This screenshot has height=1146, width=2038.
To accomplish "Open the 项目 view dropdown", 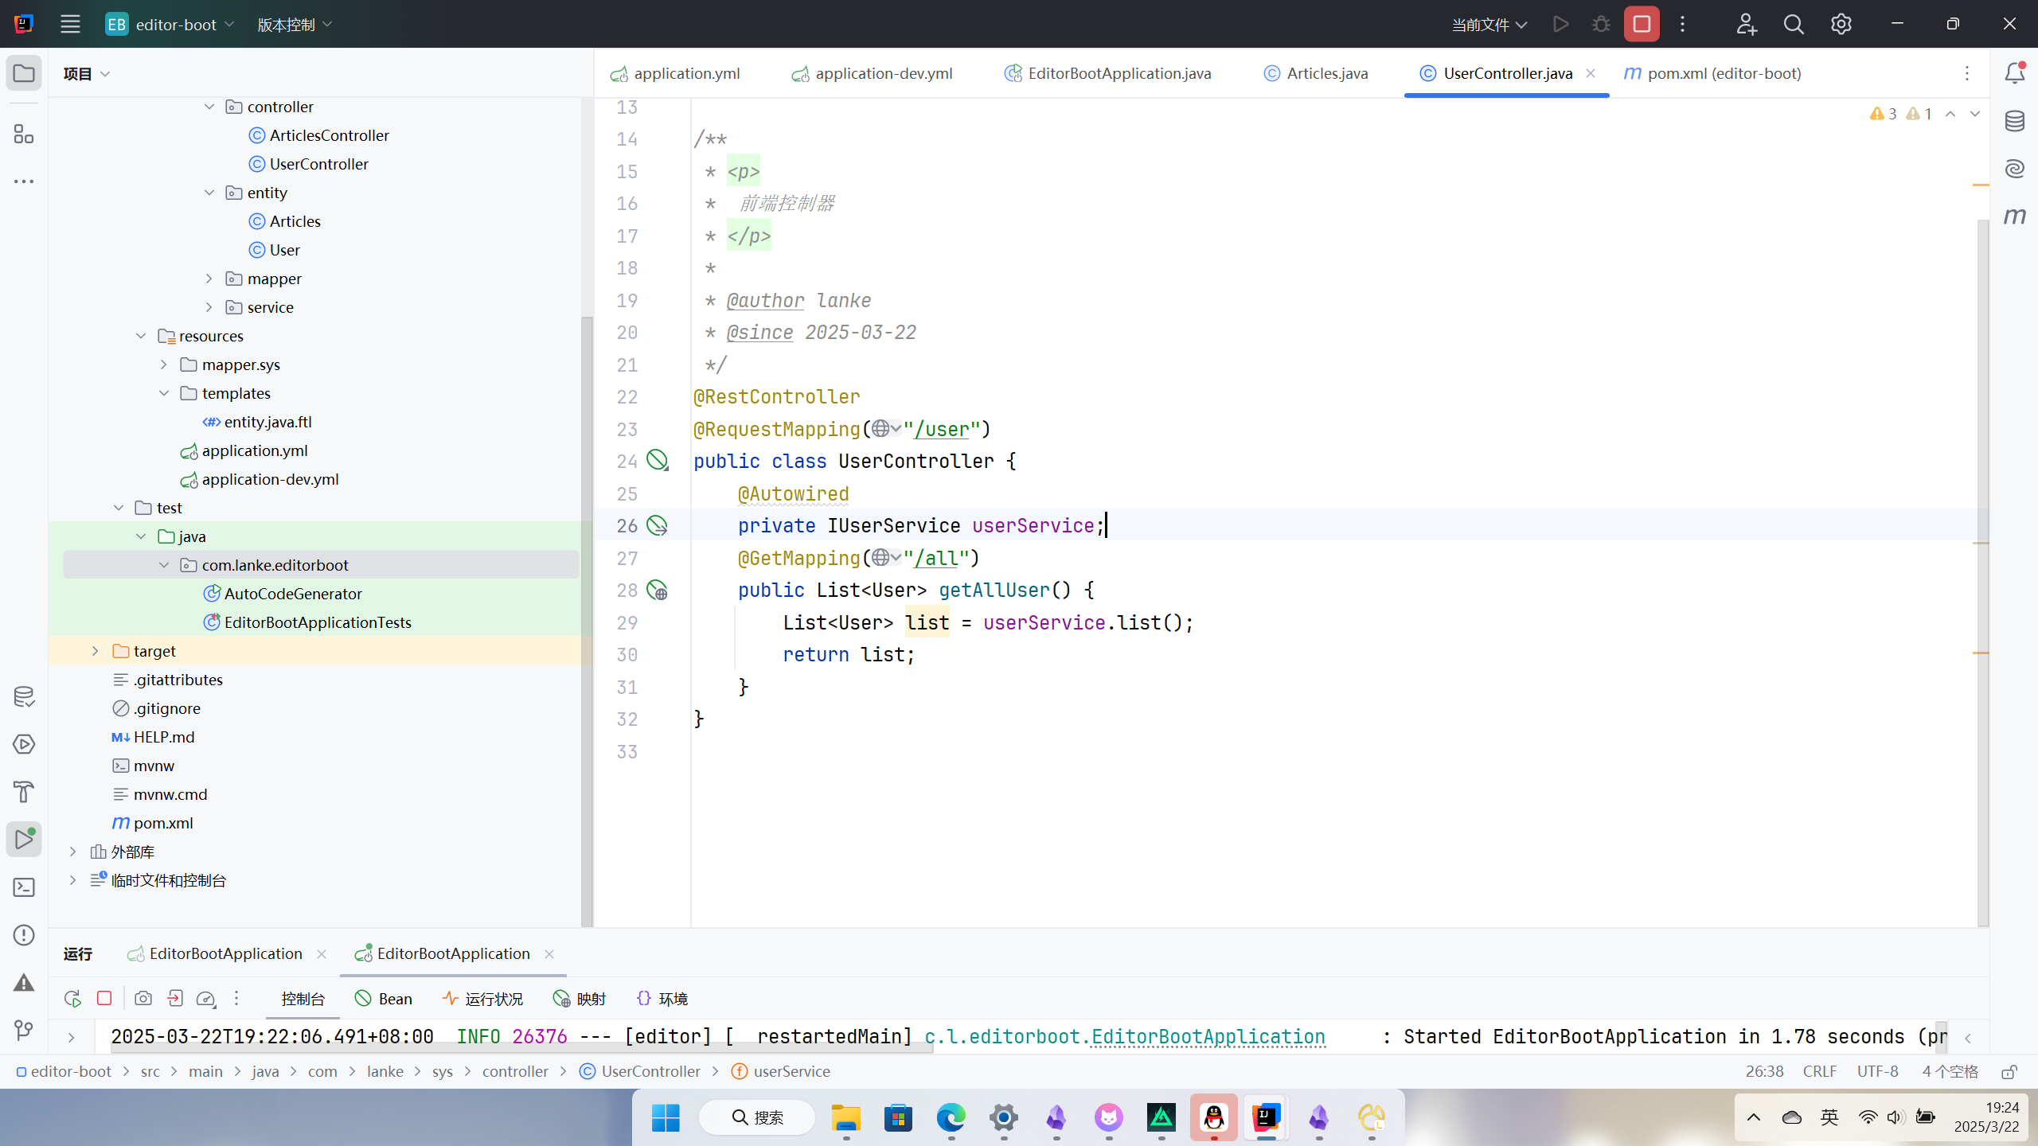I will coord(87,74).
